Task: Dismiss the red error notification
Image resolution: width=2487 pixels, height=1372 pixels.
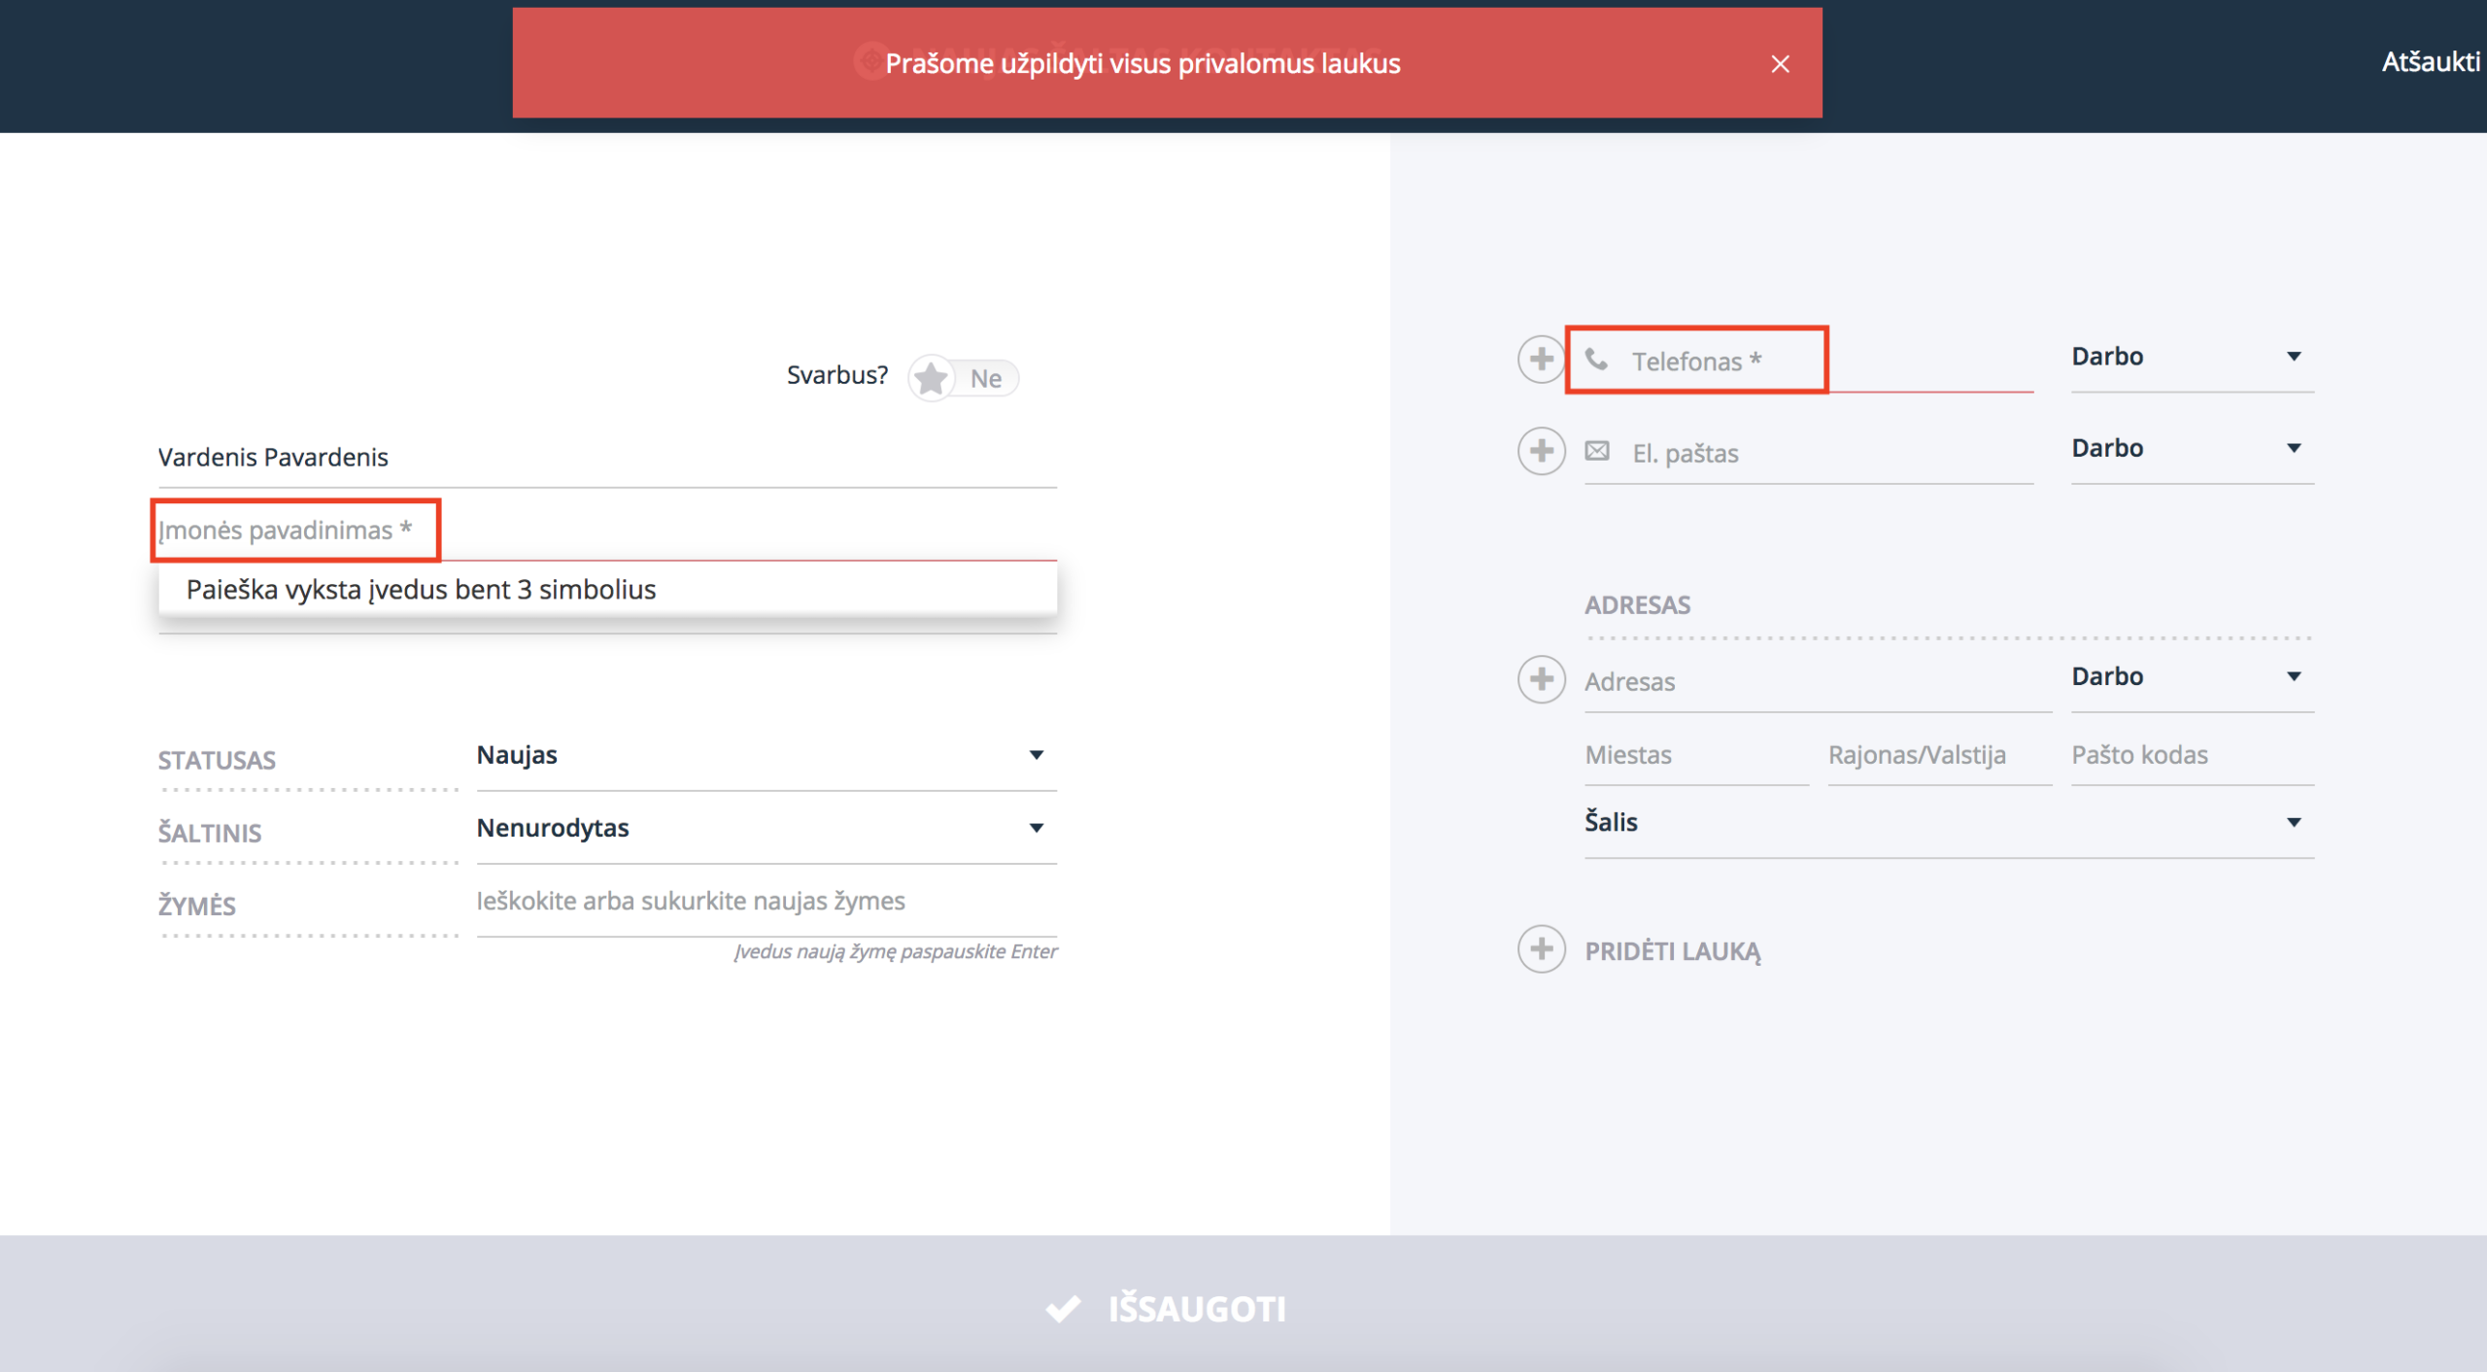Action: (1780, 64)
